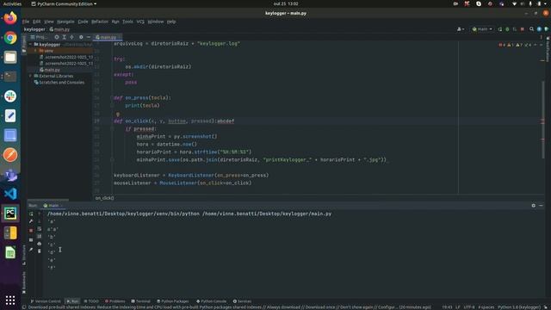The image size is (551, 310).
Task: Open Run panel gear settings
Action: coord(534,206)
